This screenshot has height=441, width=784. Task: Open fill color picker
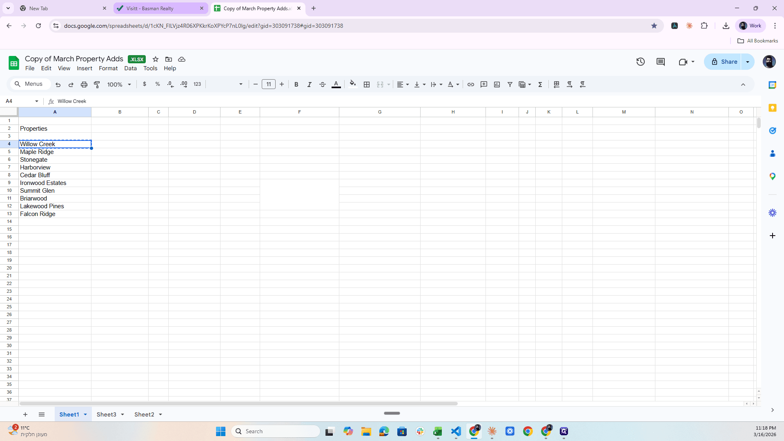coord(353,84)
